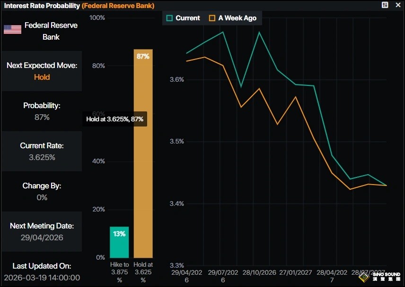Select the Federal Reserve Bank name

tap(51, 31)
